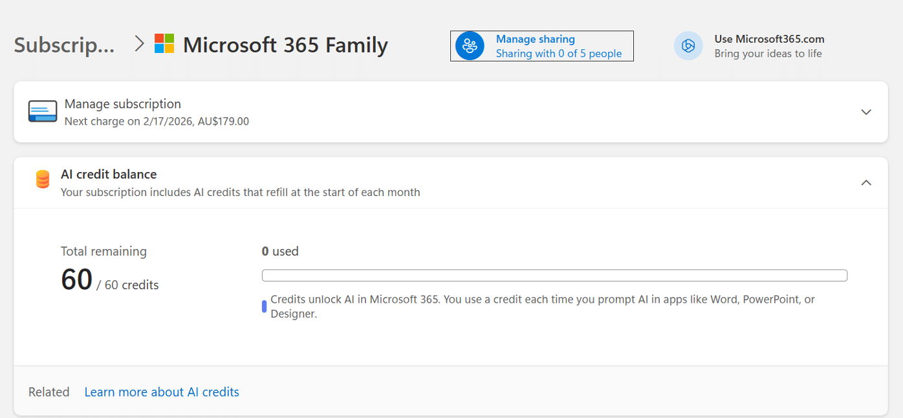The width and height of the screenshot is (903, 418).
Task: Click the 'AI credit balance' title
Action: (109, 174)
